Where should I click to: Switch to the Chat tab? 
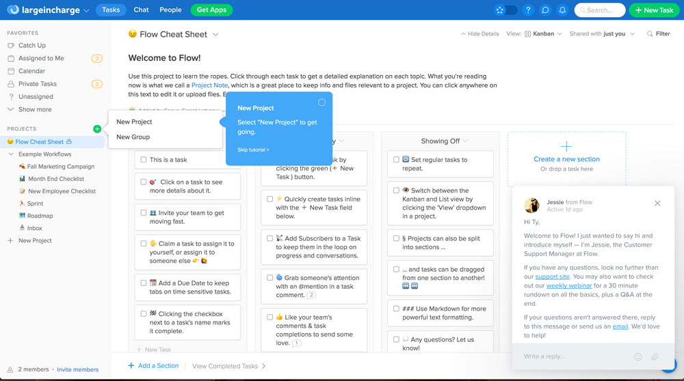141,10
